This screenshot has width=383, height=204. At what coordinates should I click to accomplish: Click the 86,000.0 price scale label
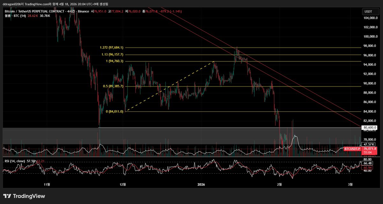(370, 102)
